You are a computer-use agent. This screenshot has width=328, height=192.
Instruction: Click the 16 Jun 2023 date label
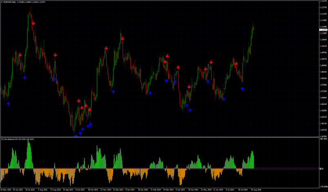(x=18, y=190)
